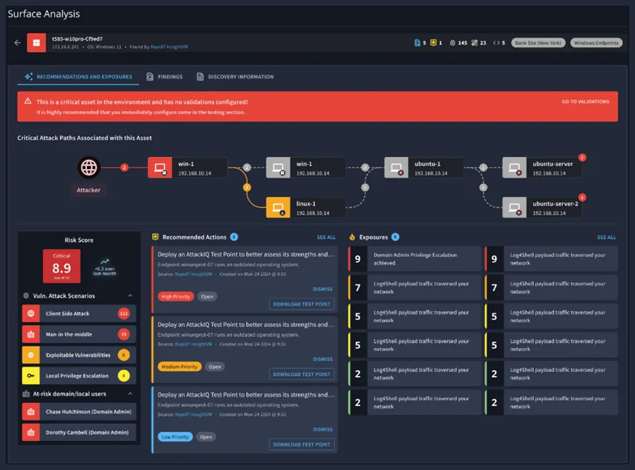Click the Windows asset icon in header
This screenshot has width=635, height=470.
coord(37,43)
